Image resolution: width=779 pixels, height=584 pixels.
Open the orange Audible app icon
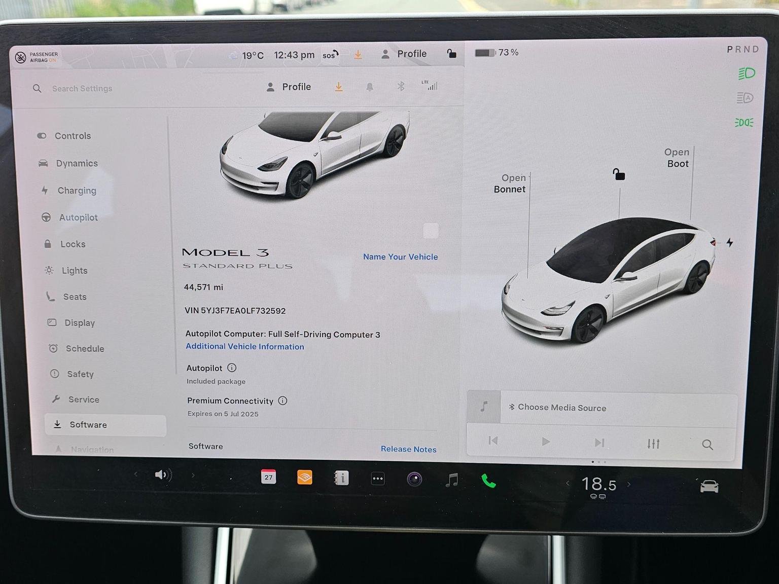tap(304, 477)
